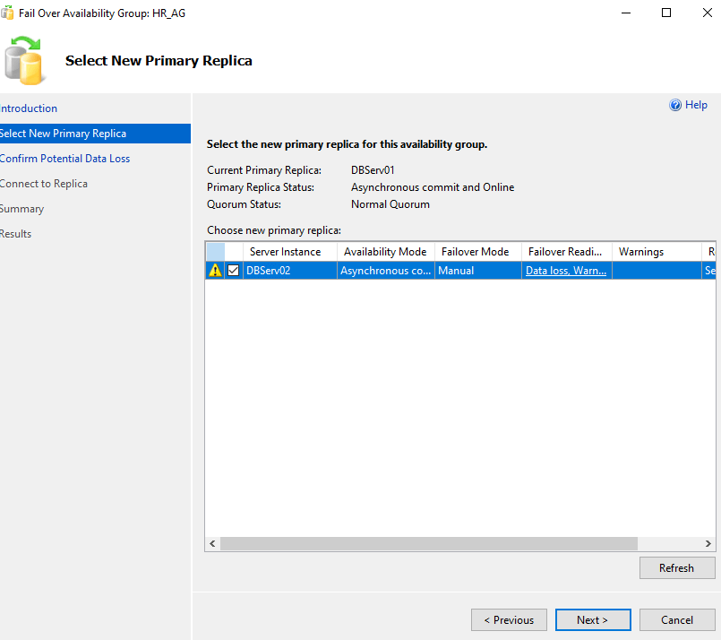Click the Help question mark icon
The image size is (721, 640).
[675, 105]
